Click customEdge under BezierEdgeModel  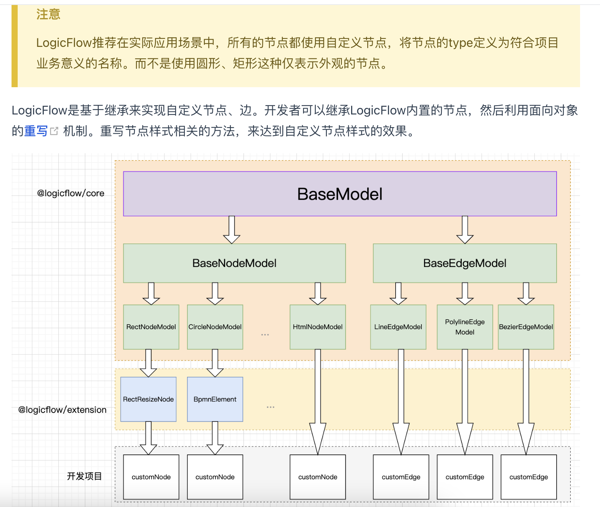529,477
